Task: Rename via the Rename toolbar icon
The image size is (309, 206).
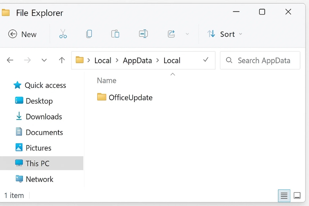Action: pos(143,34)
